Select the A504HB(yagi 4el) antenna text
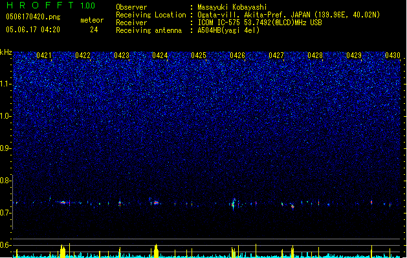The height and width of the screenshot is (258, 407). pyautogui.click(x=228, y=30)
